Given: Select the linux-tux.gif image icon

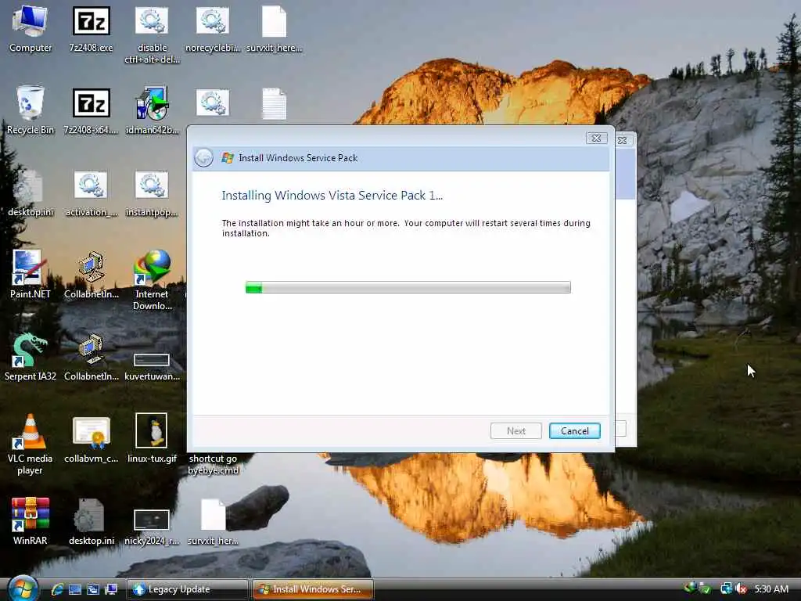Looking at the screenshot, I should [x=152, y=438].
